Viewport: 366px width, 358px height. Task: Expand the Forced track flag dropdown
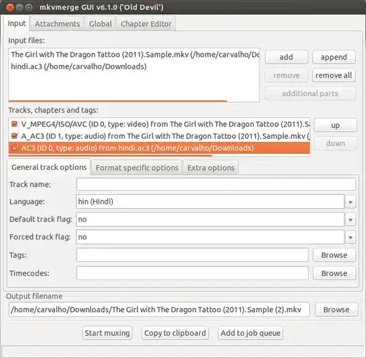[350, 238]
